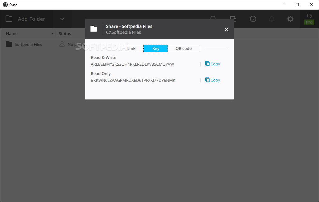Click the folder icon in Share header
Screen dimensions: 319x202
click(94, 29)
